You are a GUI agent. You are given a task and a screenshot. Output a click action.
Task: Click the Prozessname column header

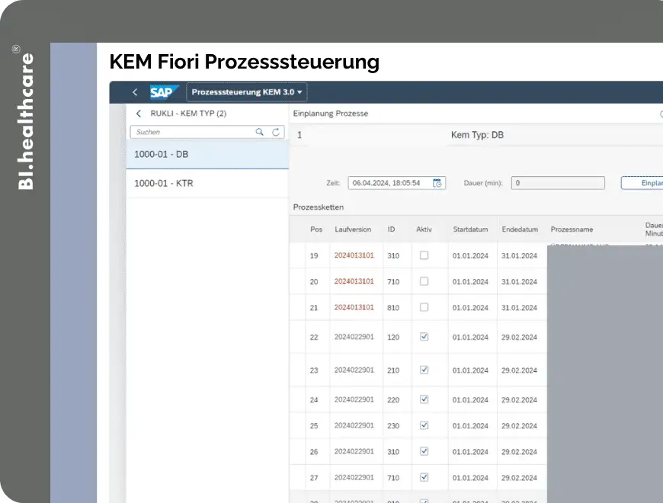tap(572, 229)
